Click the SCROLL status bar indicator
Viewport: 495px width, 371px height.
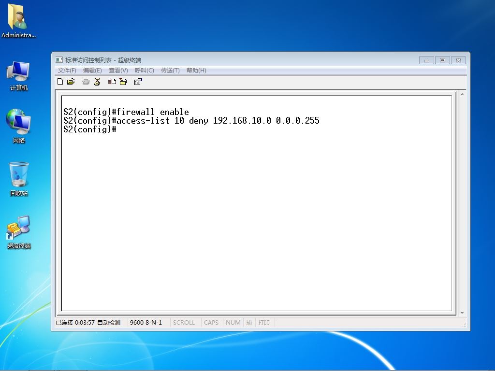184,322
